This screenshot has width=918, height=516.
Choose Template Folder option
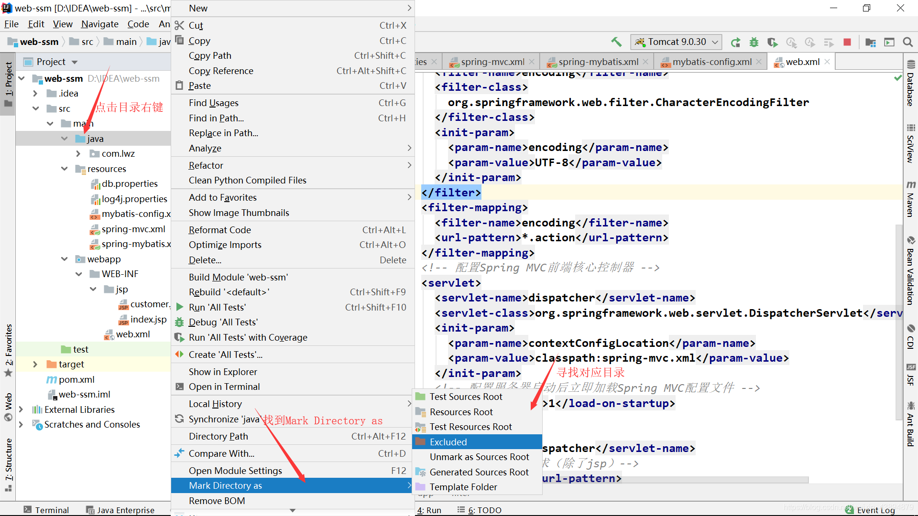coord(477,487)
